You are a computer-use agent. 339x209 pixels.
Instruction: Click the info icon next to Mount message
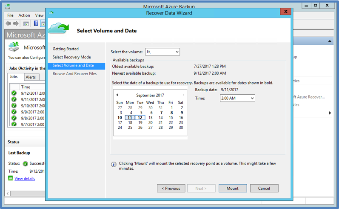tap(114, 164)
